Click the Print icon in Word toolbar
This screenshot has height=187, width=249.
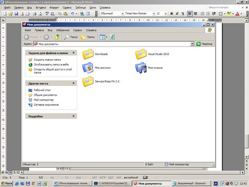(x=34, y=14)
